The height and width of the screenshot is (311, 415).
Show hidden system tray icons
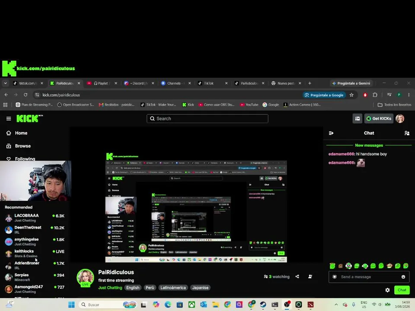point(336,305)
